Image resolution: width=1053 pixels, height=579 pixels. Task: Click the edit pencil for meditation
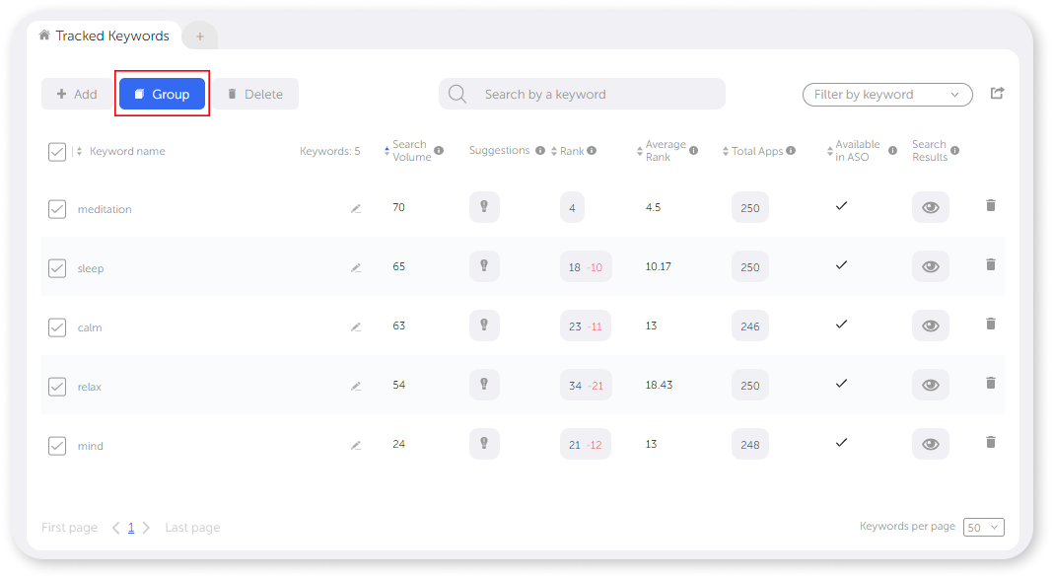(x=356, y=209)
